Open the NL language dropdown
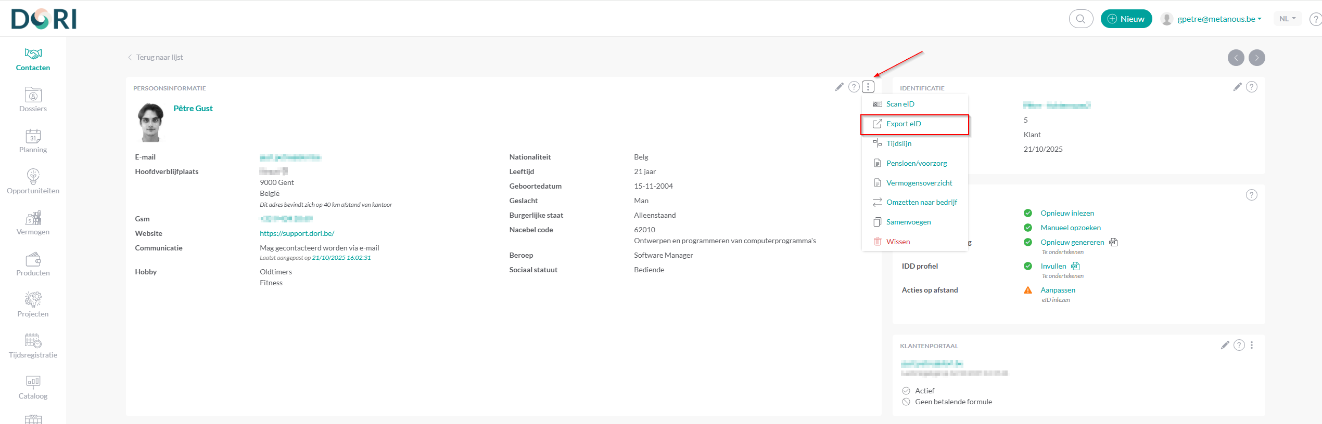This screenshot has width=1322, height=424. point(1287,19)
